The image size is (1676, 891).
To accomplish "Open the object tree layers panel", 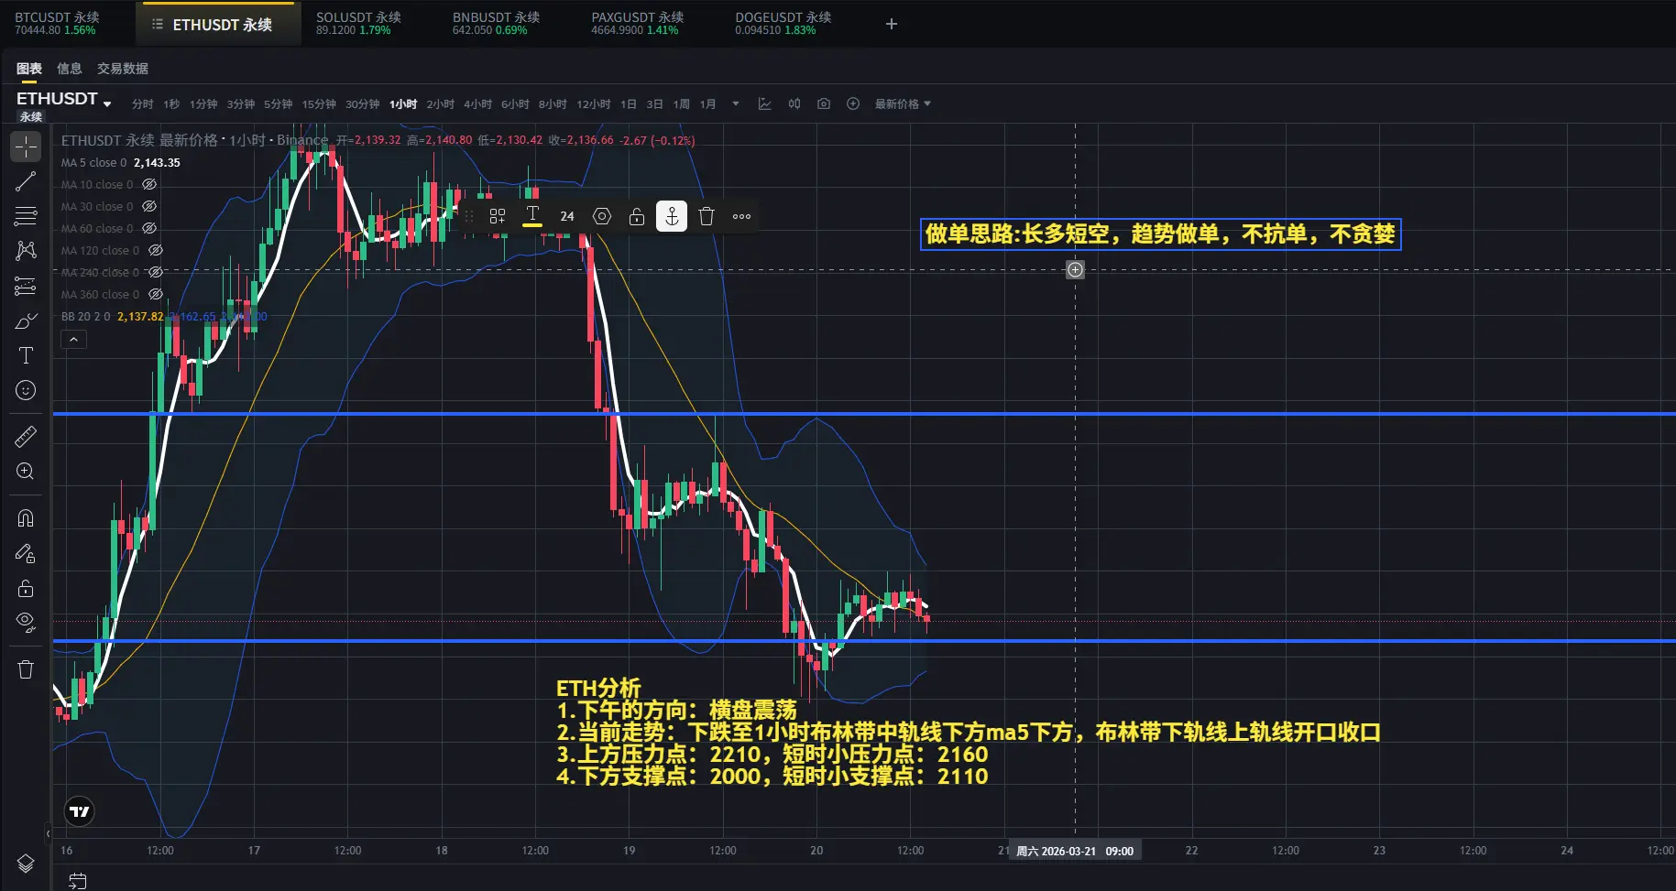I will point(26,864).
